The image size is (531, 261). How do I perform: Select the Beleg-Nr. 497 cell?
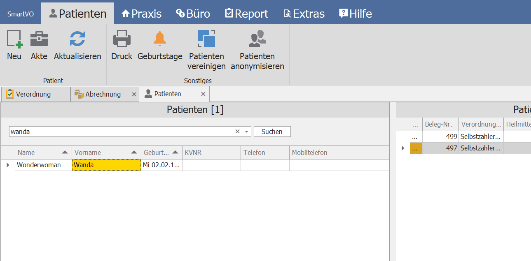pos(440,148)
